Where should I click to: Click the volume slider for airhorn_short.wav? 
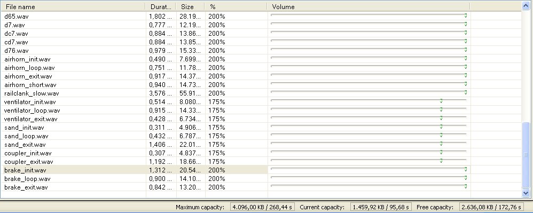[x=369, y=84]
